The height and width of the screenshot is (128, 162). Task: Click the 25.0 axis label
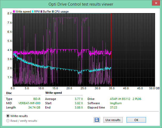coord(83,88)
